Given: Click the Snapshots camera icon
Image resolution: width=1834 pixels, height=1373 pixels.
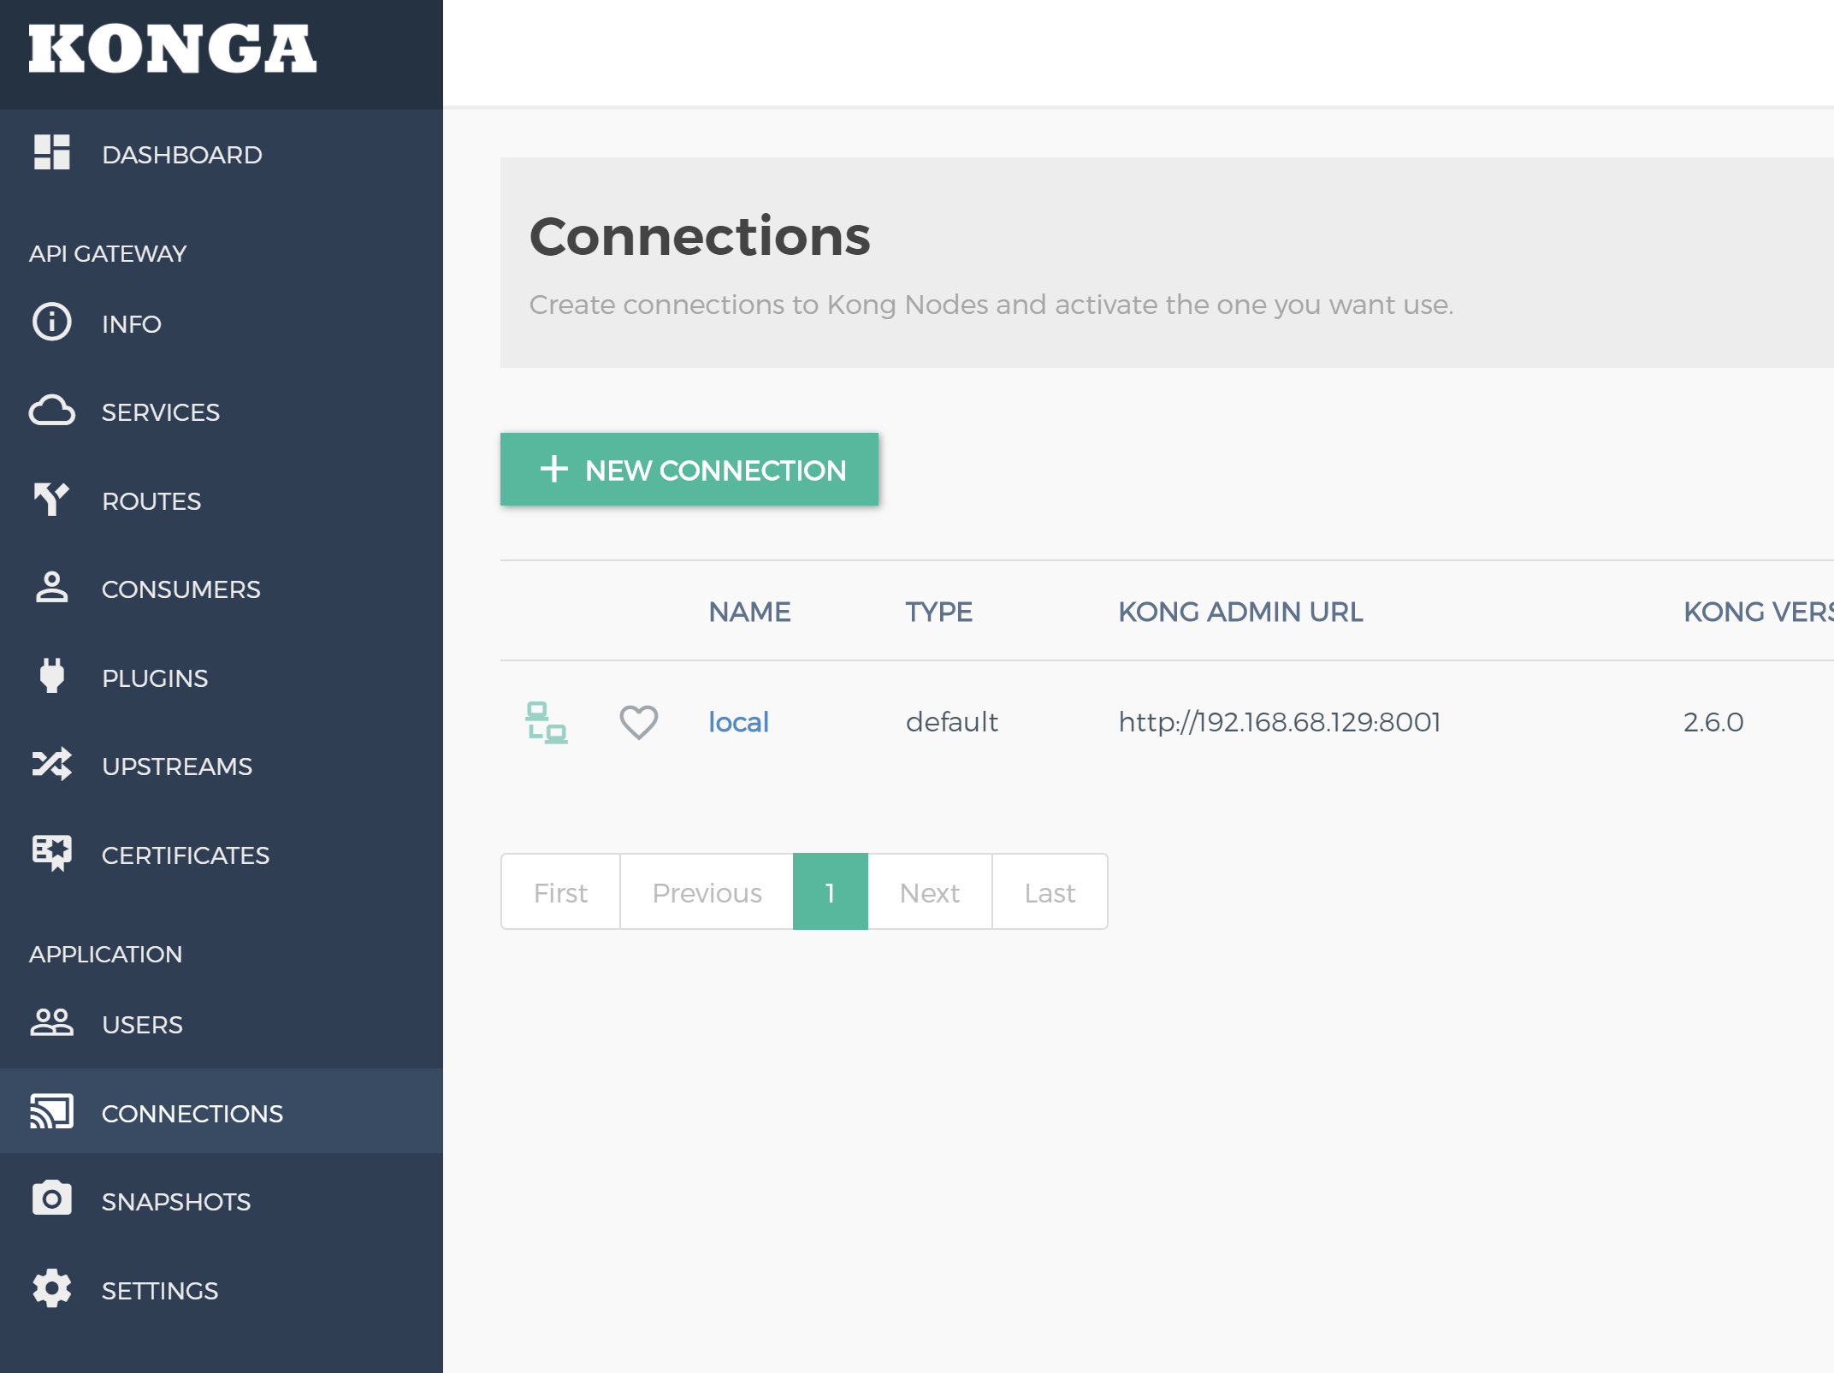Looking at the screenshot, I should (x=51, y=1200).
